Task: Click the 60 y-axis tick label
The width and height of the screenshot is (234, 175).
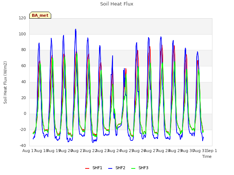Action: click(23, 66)
